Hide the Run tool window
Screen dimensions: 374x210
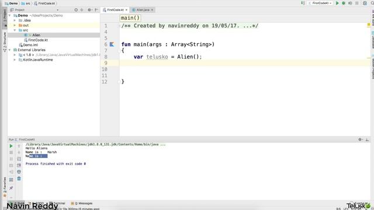[367, 139]
